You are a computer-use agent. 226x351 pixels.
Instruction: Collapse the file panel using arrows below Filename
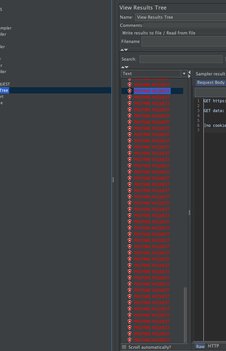click(x=124, y=50)
